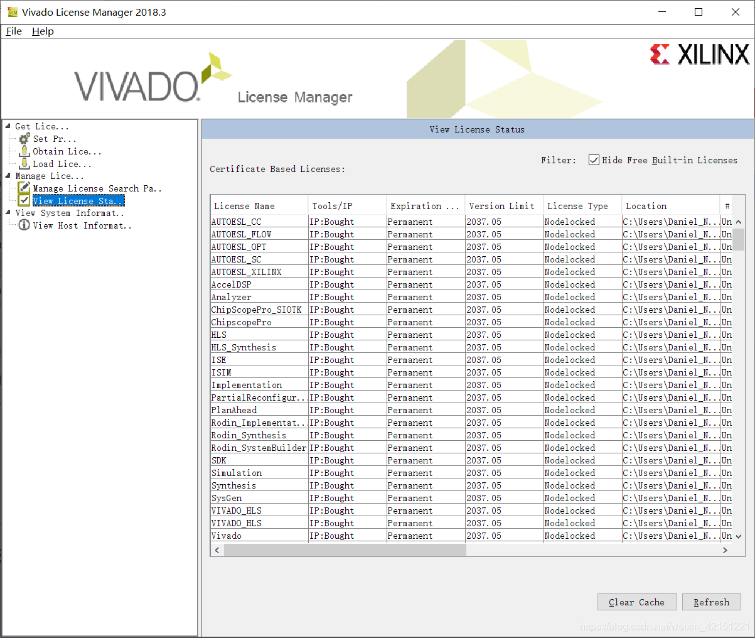Select the Set Proxy tree item

click(x=55, y=139)
